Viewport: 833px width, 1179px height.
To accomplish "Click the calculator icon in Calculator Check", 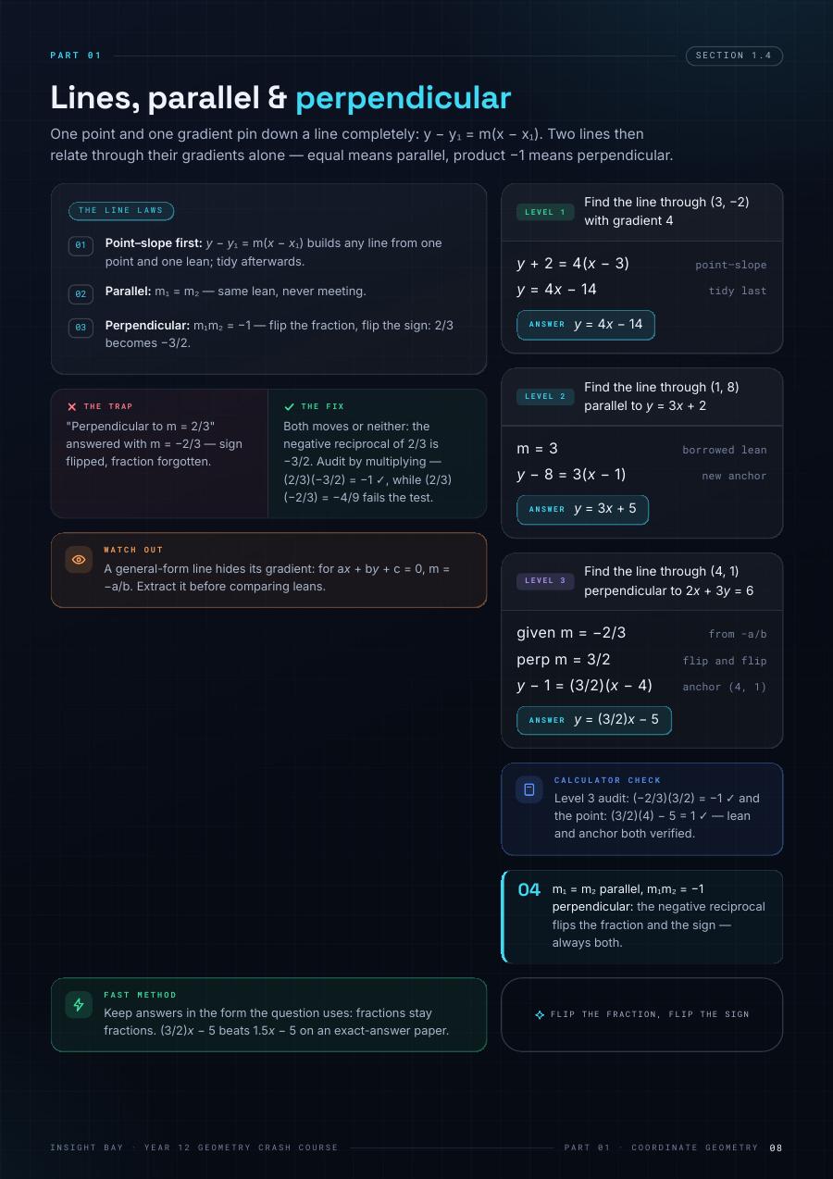I will point(529,789).
